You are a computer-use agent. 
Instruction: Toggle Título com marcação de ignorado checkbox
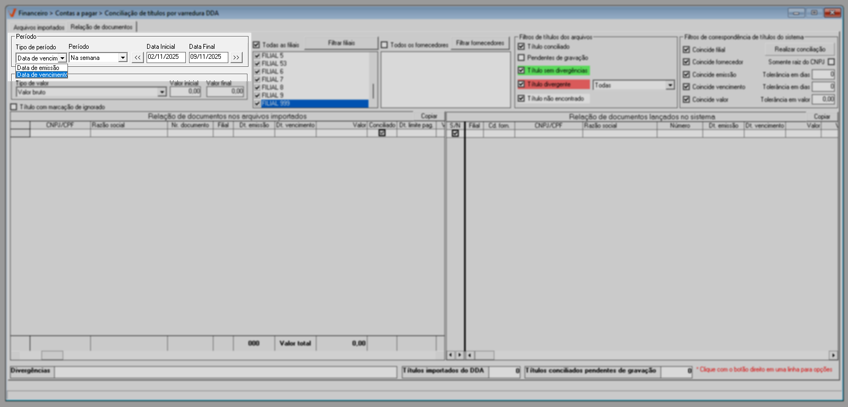click(14, 107)
